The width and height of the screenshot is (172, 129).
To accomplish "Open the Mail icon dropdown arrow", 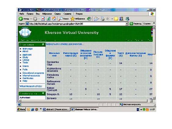I will click(99, 19).
